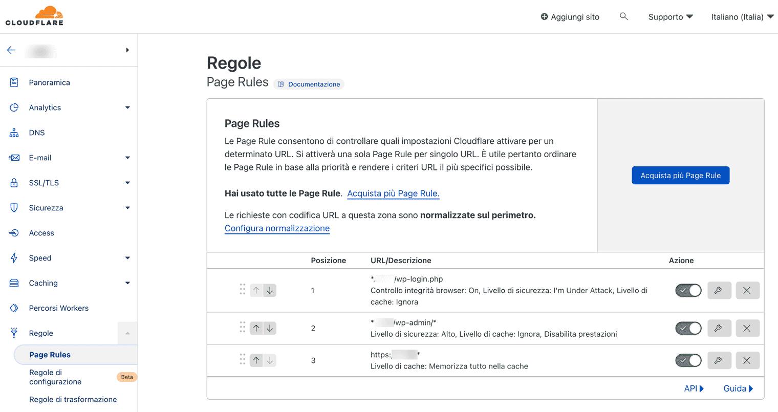Click the Regole funnel icon
The width and height of the screenshot is (778, 412).
point(14,333)
